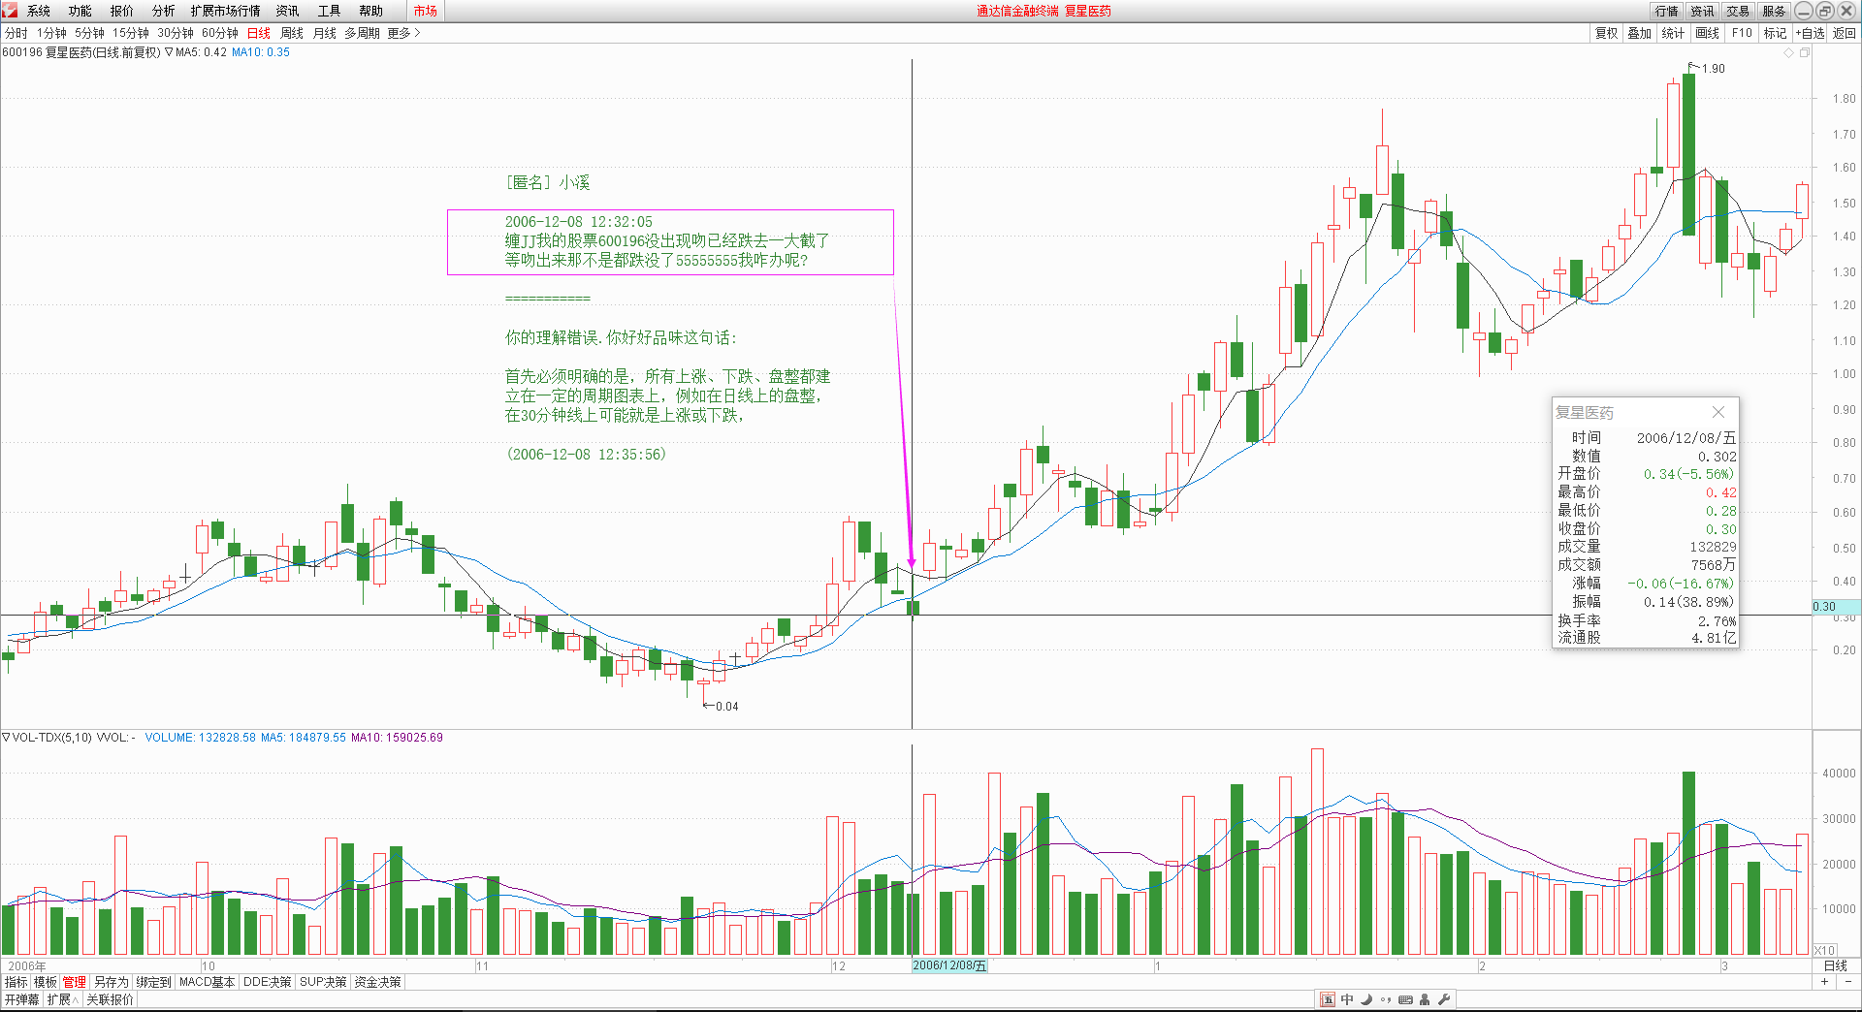Open the 系统 menu
Image resolution: width=1862 pixels, height=1012 pixels.
[39, 11]
